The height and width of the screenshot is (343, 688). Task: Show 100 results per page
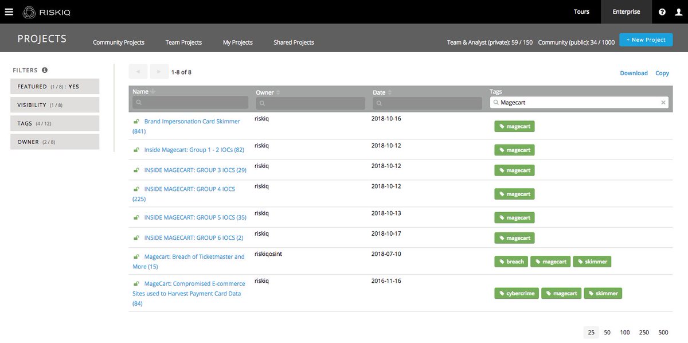click(x=625, y=332)
